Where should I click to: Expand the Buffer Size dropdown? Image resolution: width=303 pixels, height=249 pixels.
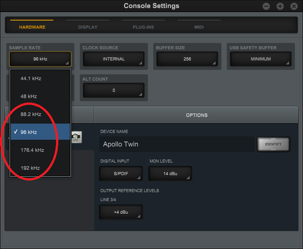pyautogui.click(x=187, y=59)
